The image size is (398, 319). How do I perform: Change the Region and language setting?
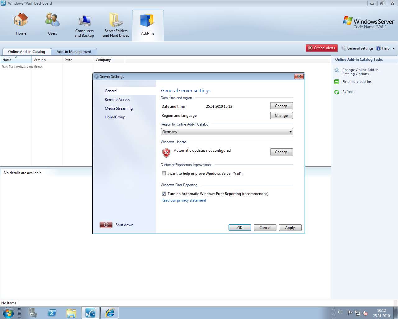[x=281, y=116]
